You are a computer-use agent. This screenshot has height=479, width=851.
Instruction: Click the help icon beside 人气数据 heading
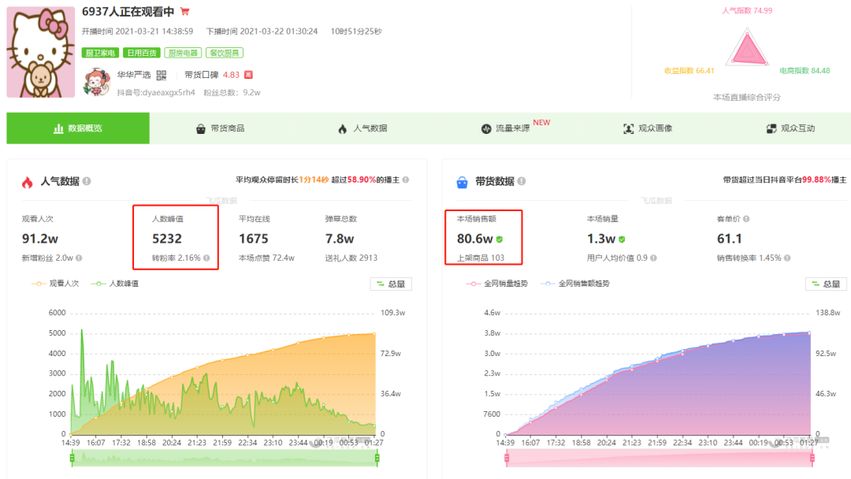pos(87,181)
